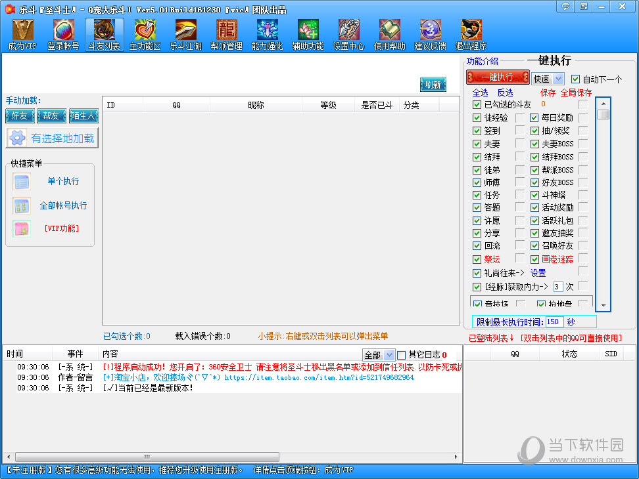639x479 pixels.
Task: Open the 能力强化 toolbar icon
Action: [x=268, y=34]
